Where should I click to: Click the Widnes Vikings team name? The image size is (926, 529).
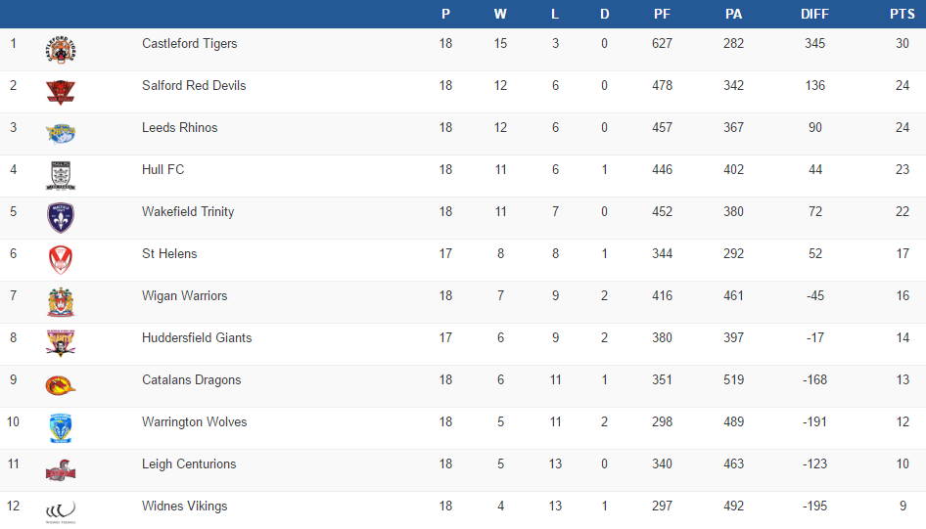(184, 506)
